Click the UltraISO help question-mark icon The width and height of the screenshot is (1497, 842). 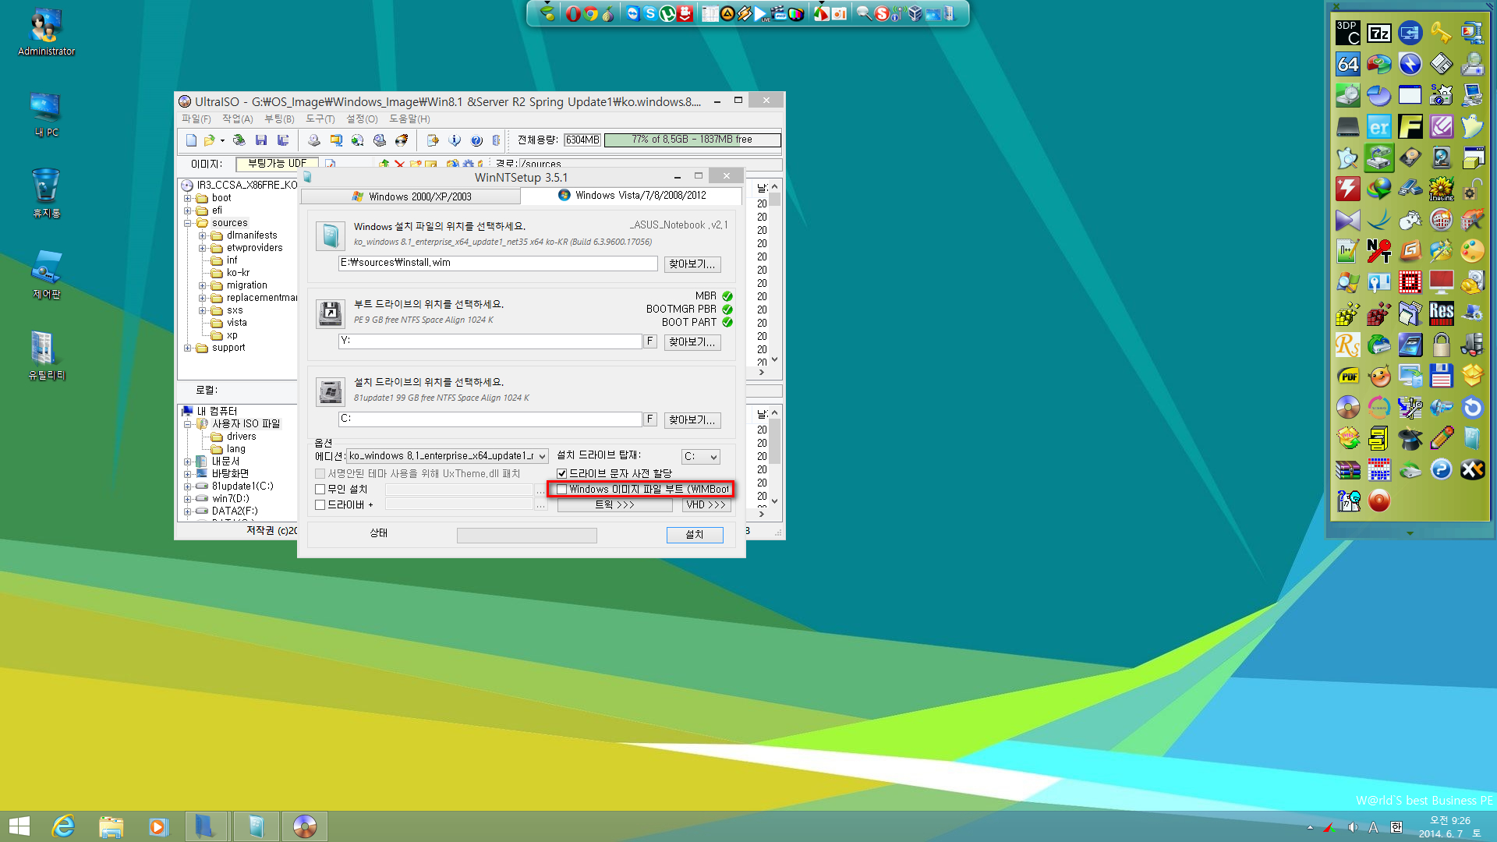point(476,140)
